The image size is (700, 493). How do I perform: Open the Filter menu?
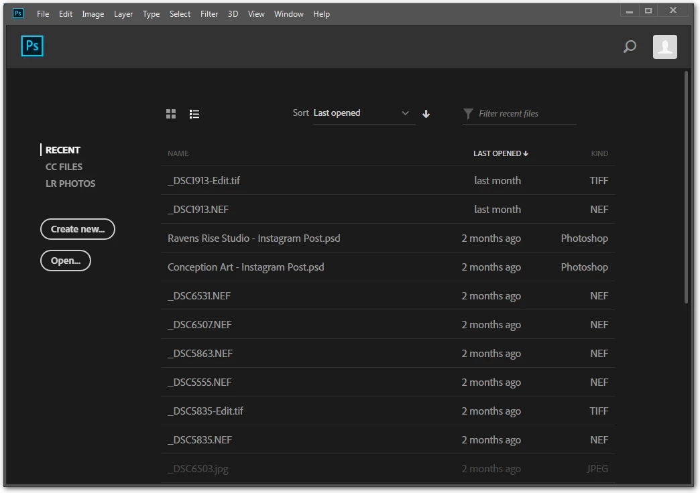[x=209, y=14]
